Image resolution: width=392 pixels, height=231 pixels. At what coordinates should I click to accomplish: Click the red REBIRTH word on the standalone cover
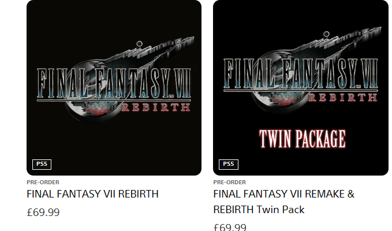156,107
